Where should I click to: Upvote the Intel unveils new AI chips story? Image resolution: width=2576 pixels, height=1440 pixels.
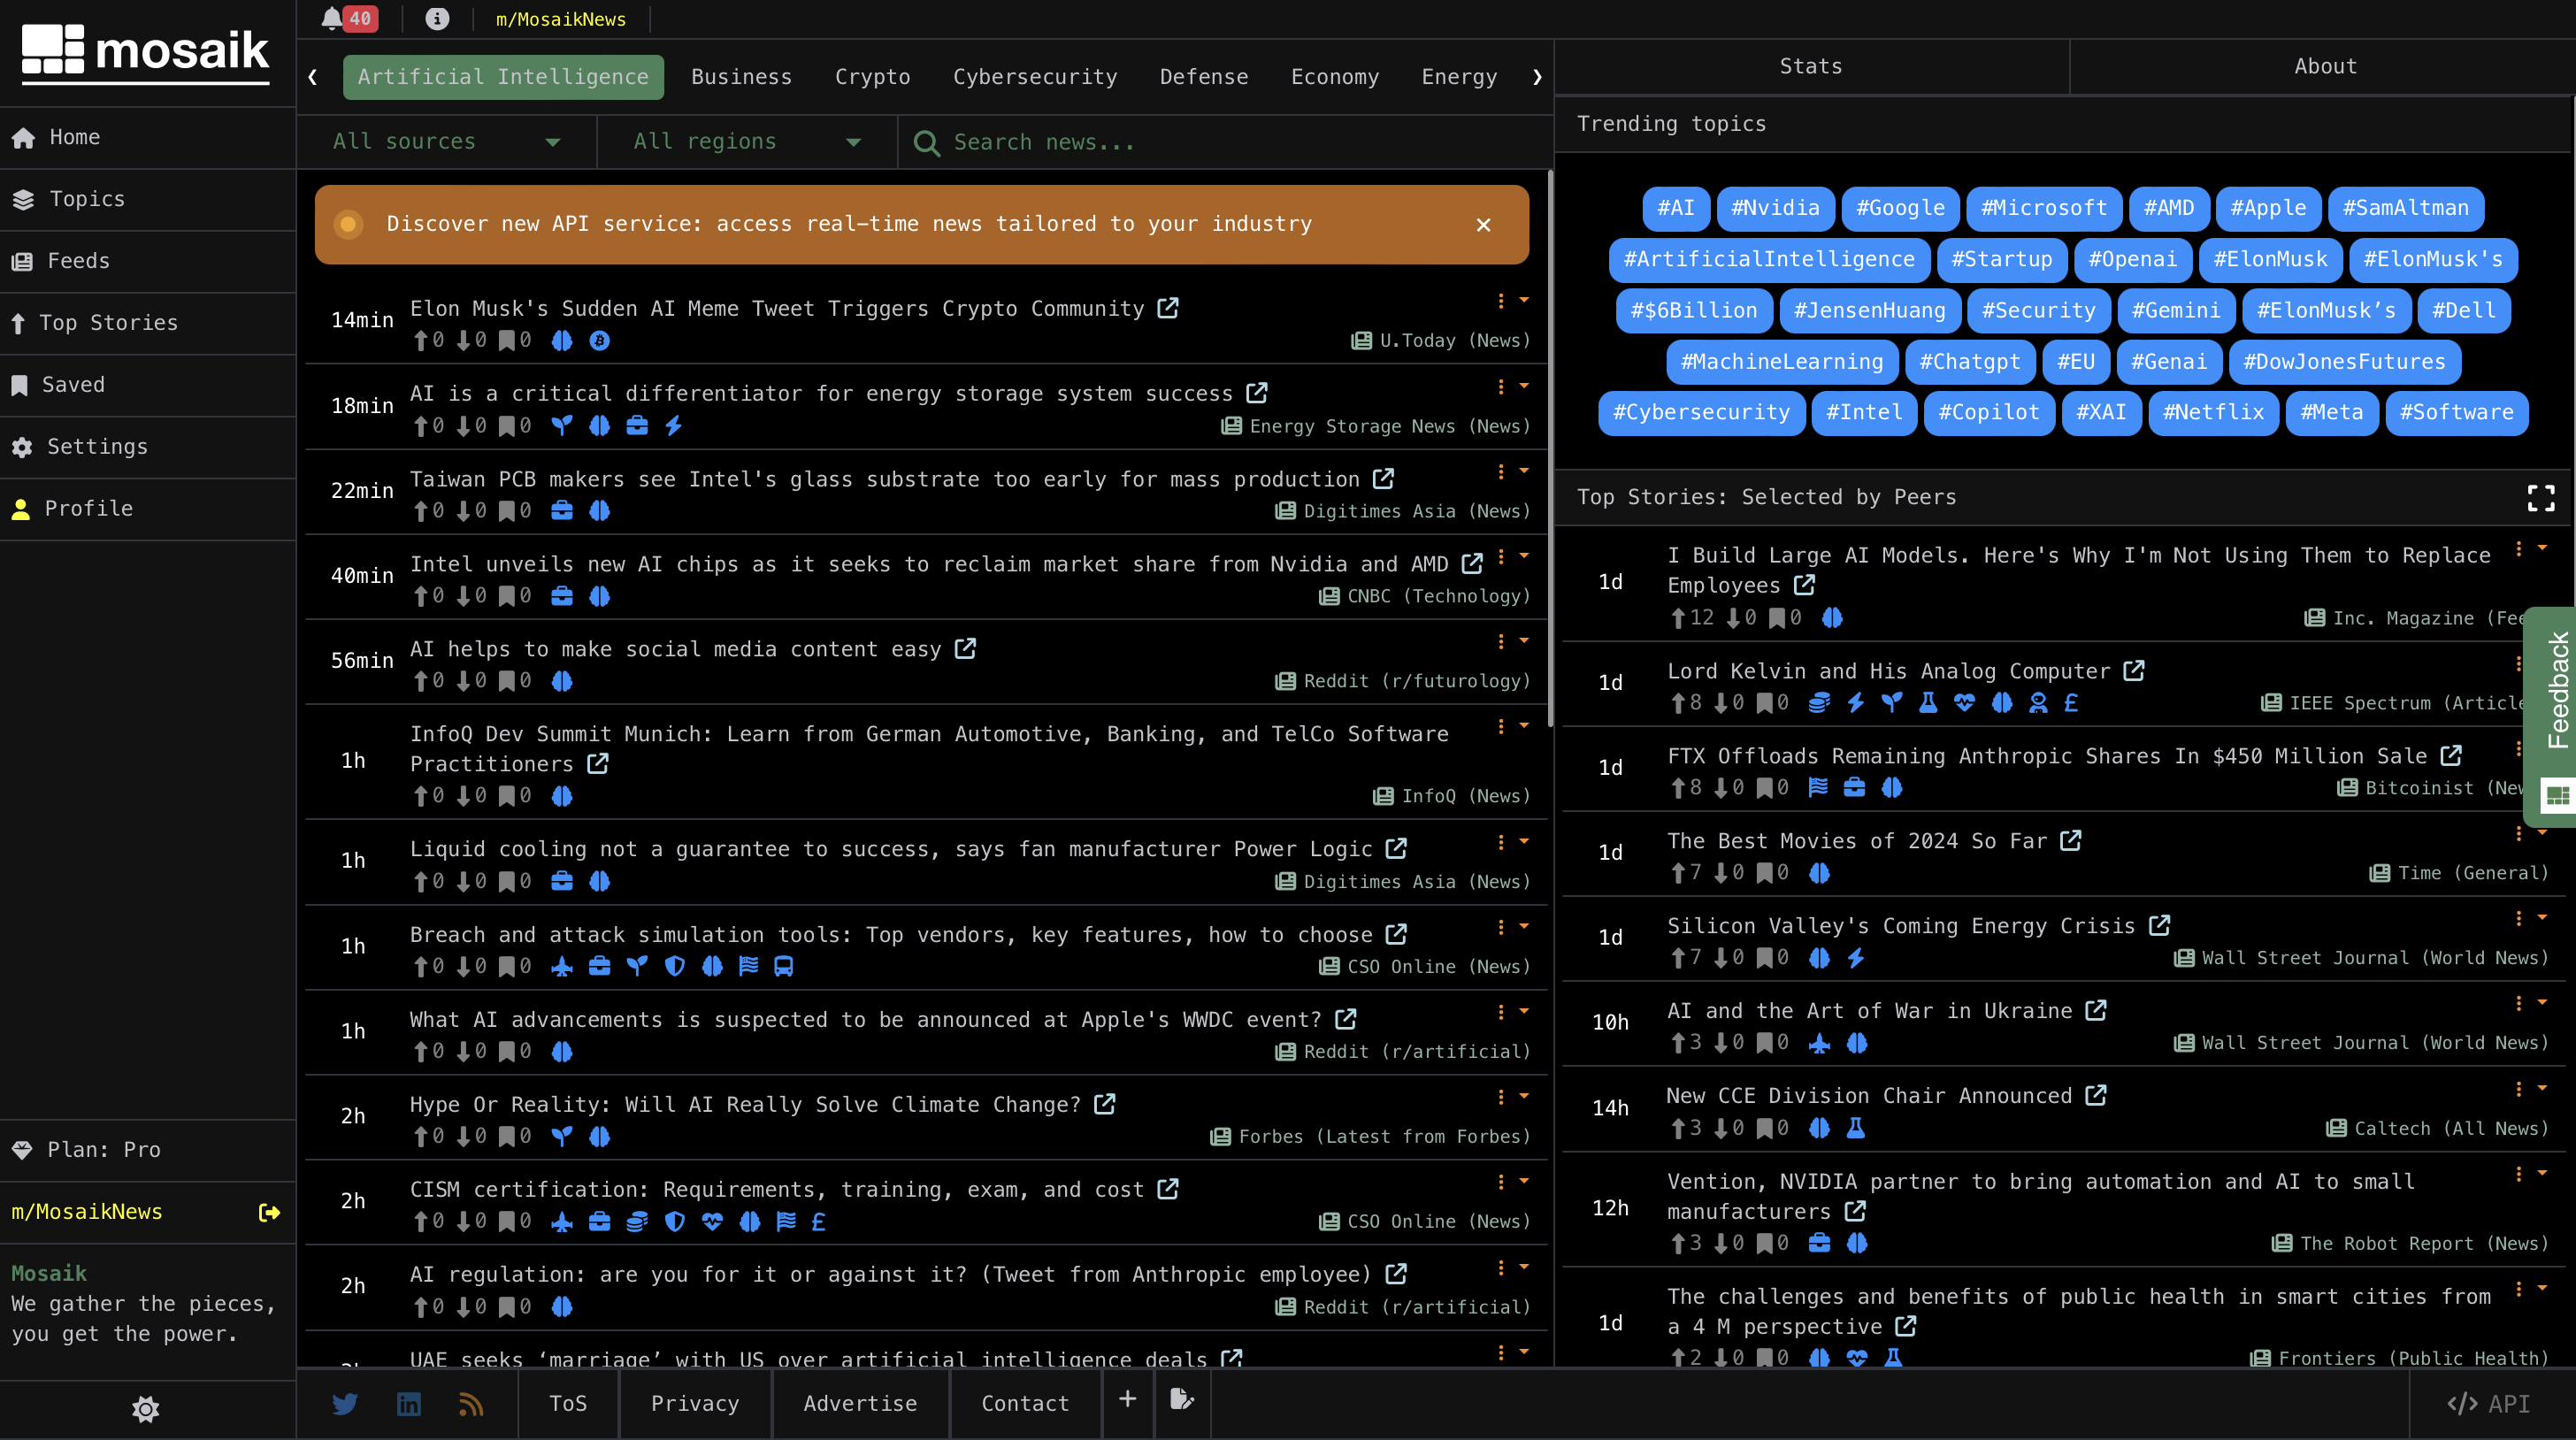coord(421,596)
